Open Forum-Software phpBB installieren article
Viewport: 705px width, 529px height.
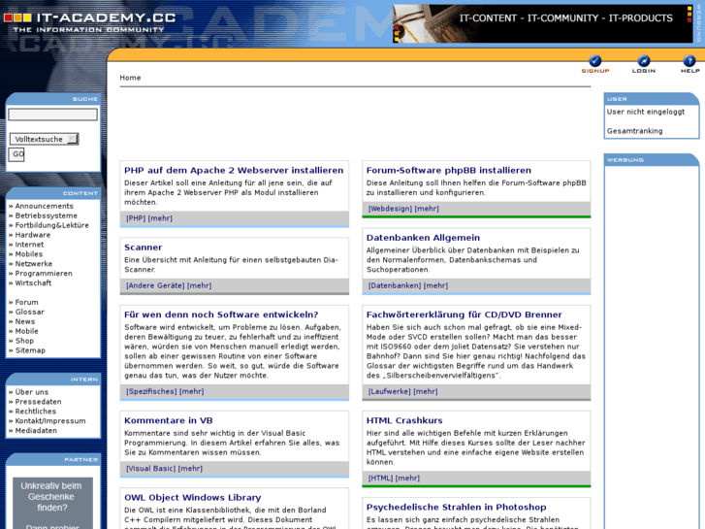pyautogui.click(x=449, y=170)
